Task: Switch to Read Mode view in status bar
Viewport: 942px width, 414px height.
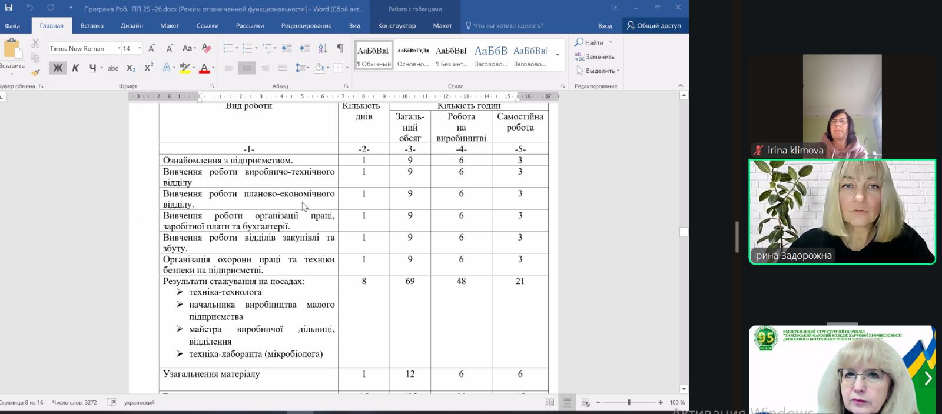Action: coord(549,403)
